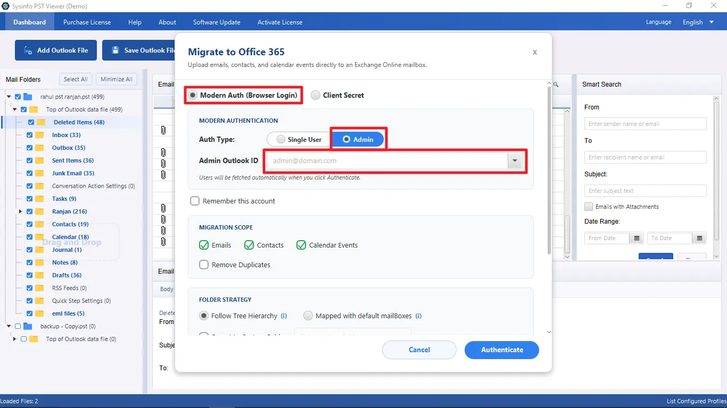Screen dimensions: 727x408
Task: Click the Outbox (35) folder icon
Action: click(x=39, y=148)
